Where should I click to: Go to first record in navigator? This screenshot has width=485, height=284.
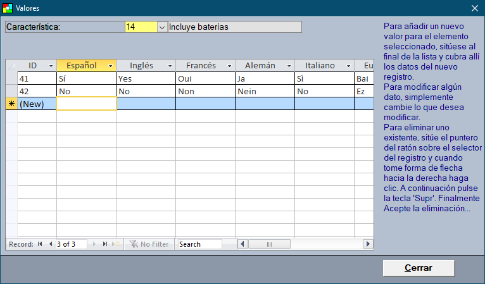(x=40, y=244)
